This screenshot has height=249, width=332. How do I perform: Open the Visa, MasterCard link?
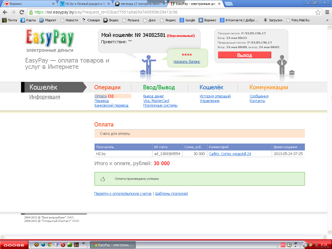coord(156,101)
